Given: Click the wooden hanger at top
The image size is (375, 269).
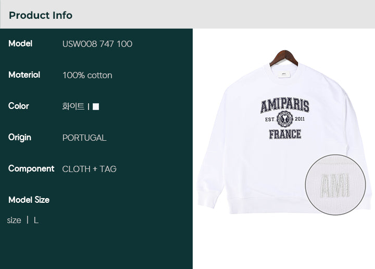Looking at the screenshot, I should coord(284,57).
